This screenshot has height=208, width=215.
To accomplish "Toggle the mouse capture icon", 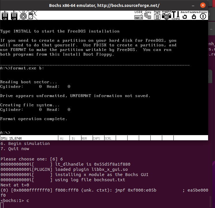I will 33,15.
